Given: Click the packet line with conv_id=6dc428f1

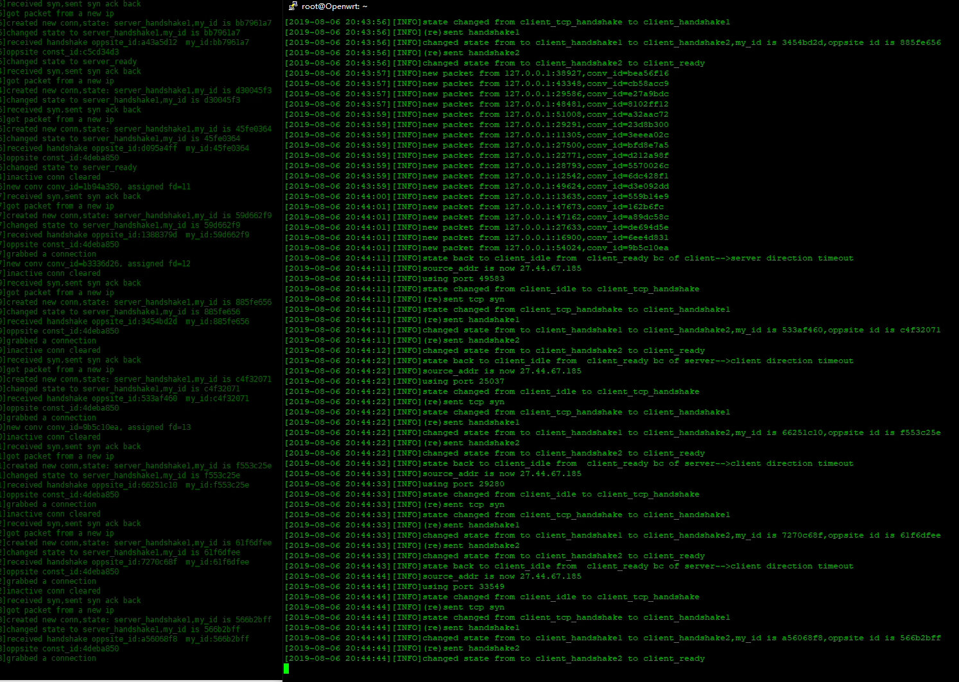Looking at the screenshot, I should pos(476,176).
